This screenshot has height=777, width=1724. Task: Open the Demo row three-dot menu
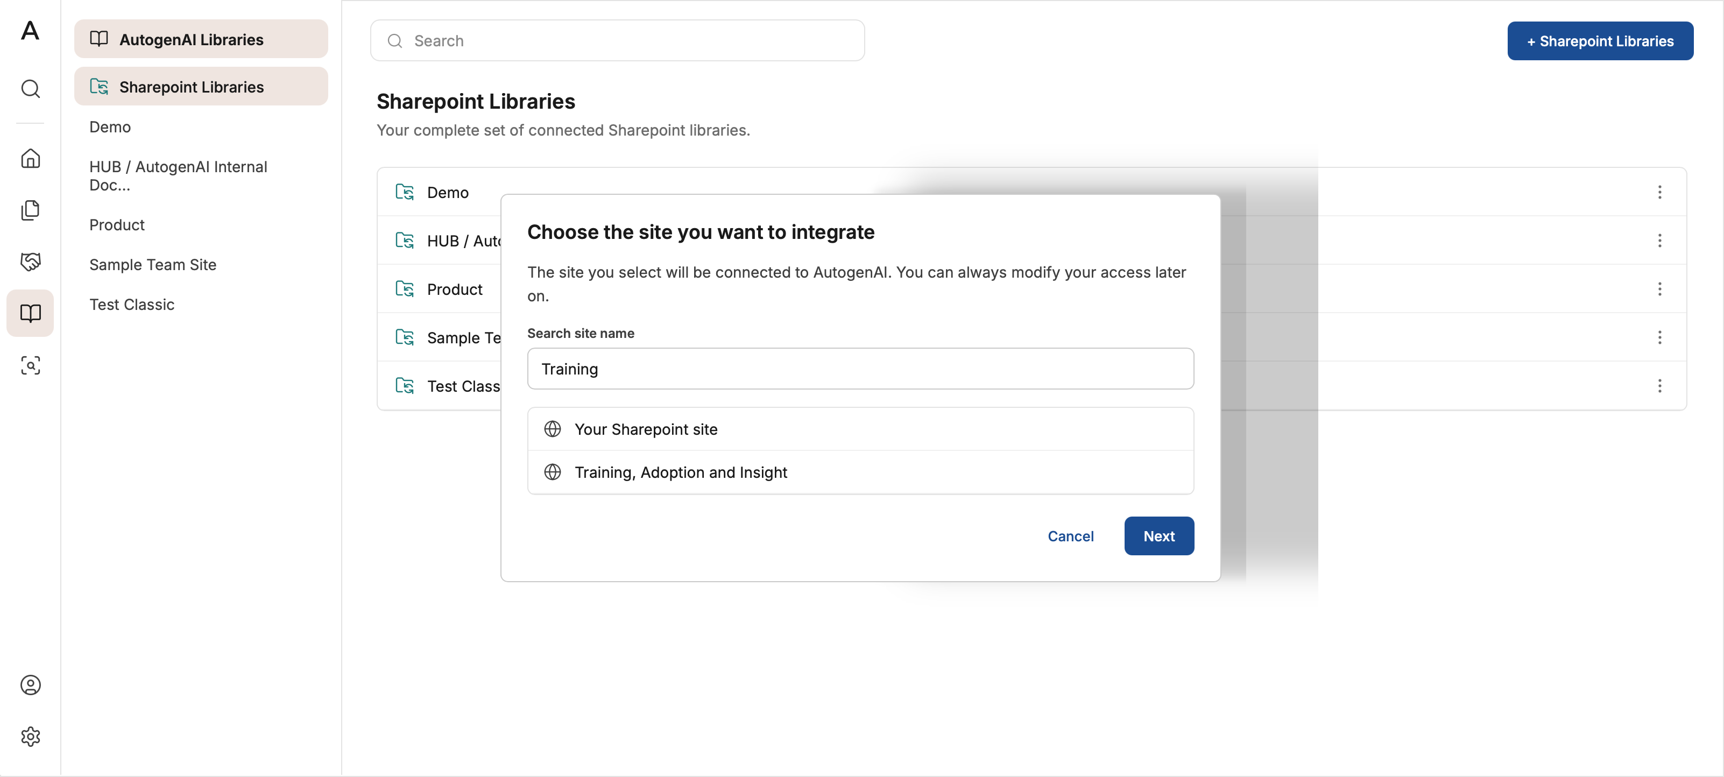tap(1659, 192)
